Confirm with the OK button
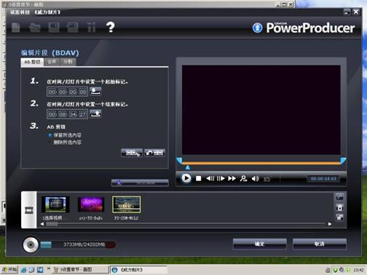Image resolution: width=367 pixels, height=275 pixels. coord(260,244)
